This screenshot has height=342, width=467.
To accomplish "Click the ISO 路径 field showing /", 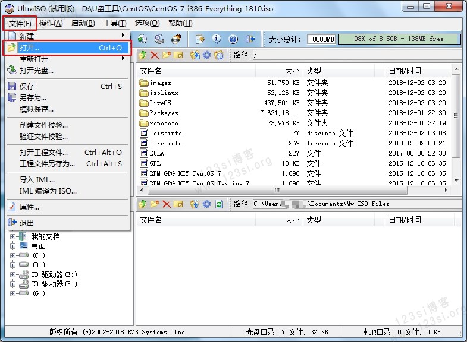I will 357,55.
